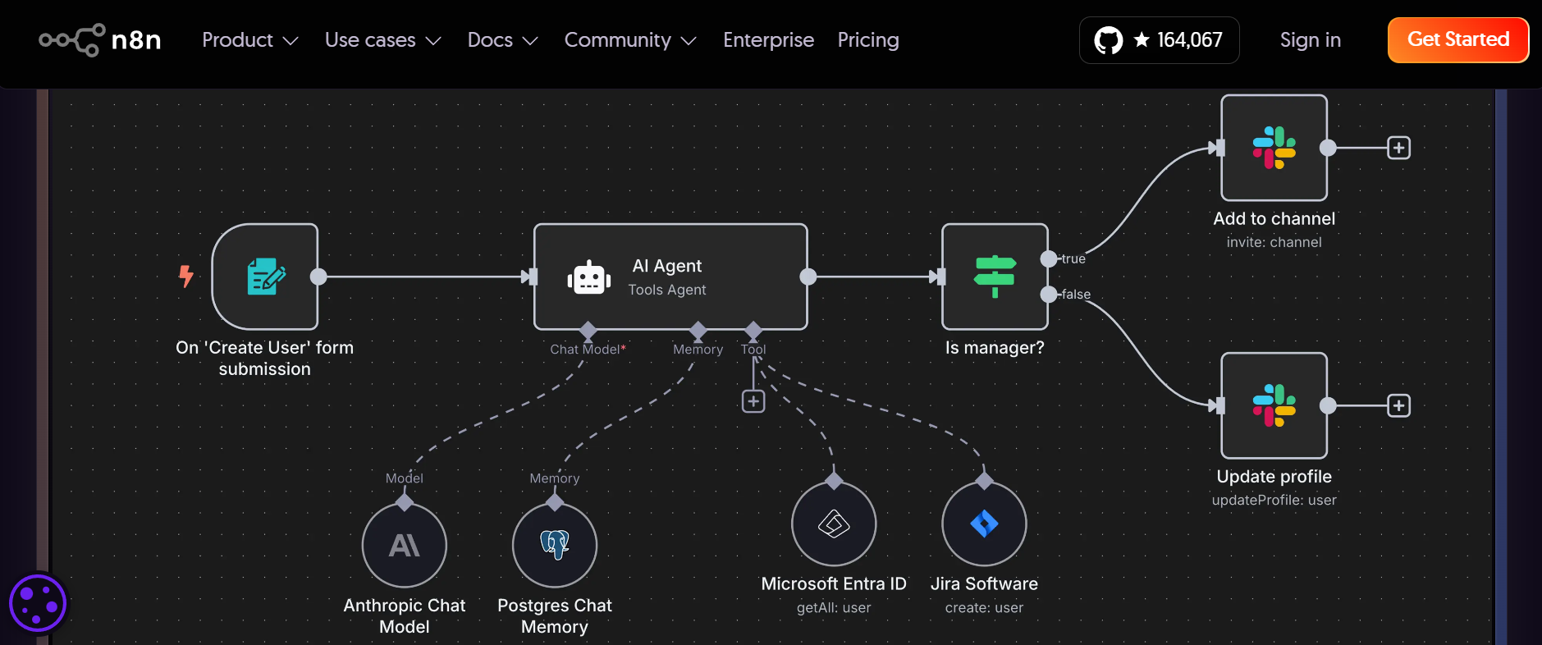
Task: Select the 'Is manager?' signpost node
Action: coord(995,277)
